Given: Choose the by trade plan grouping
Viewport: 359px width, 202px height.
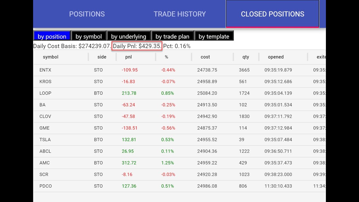Looking at the screenshot, I should (x=172, y=36).
